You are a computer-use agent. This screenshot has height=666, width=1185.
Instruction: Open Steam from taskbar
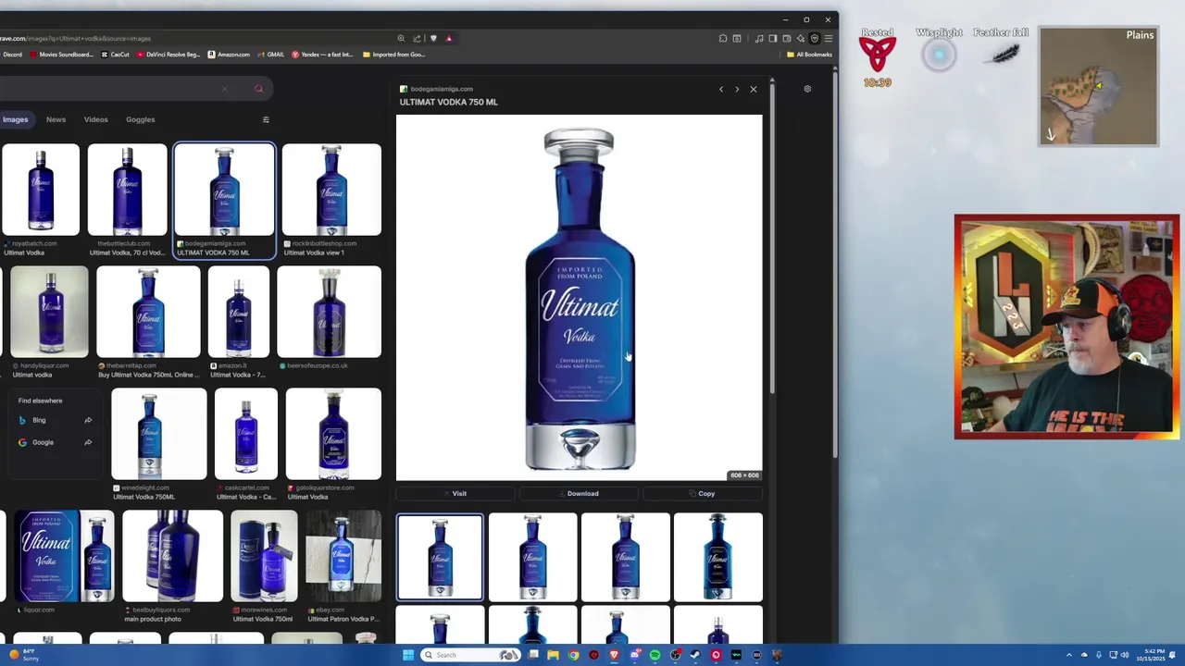[x=695, y=655]
